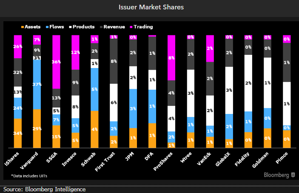Screen dimensions: 299x193
Task: Click the Data includes UITs footnote
Action: click(x=28, y=176)
